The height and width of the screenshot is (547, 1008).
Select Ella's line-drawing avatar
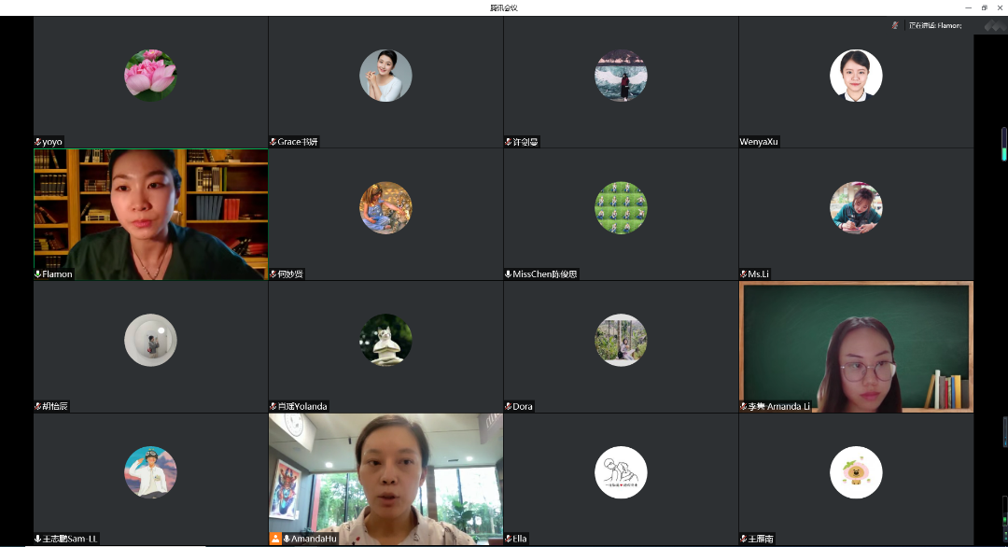pos(621,472)
